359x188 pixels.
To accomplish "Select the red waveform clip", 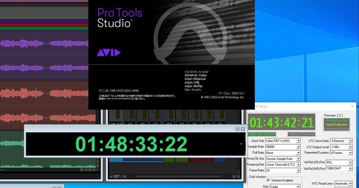I will [47, 105].
